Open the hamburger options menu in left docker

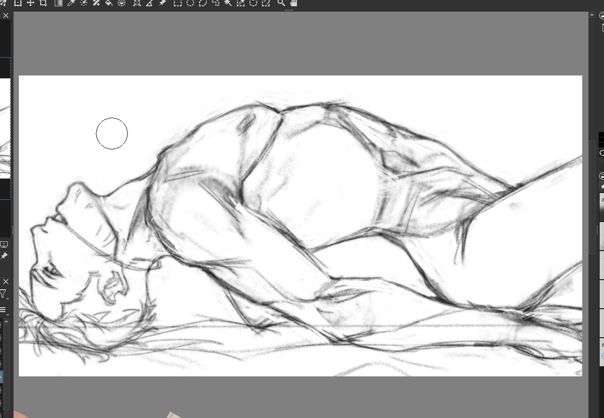(3, 310)
